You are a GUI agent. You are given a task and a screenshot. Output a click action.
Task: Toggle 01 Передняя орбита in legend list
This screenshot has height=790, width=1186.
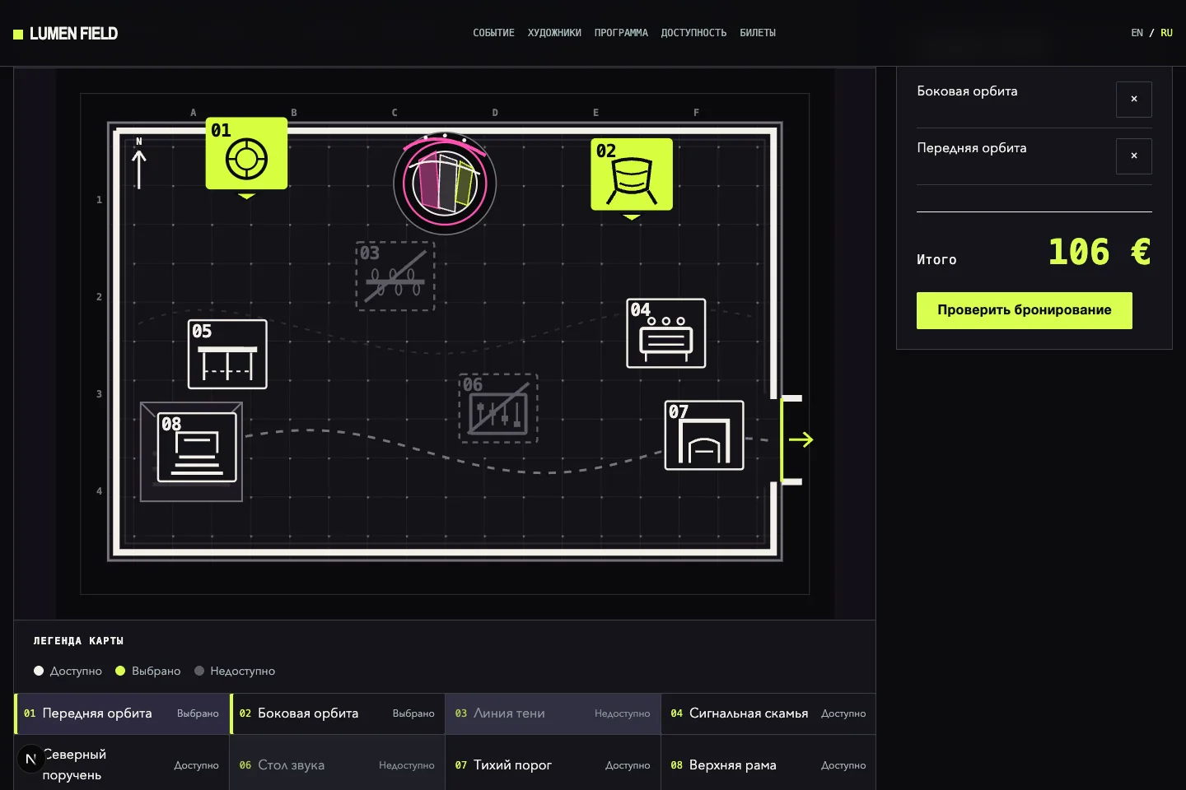tap(122, 713)
